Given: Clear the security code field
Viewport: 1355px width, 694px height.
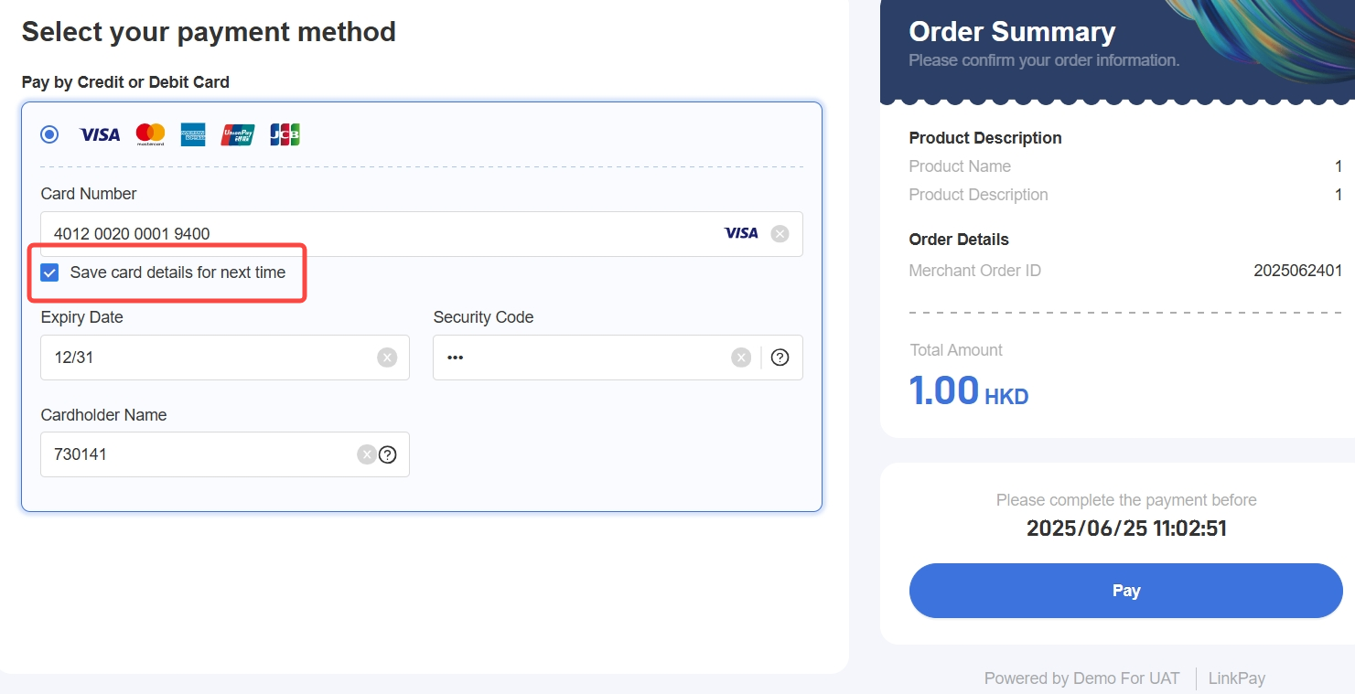Looking at the screenshot, I should [741, 358].
